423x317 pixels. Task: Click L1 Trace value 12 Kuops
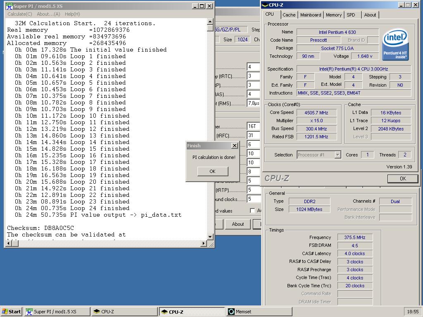(x=391, y=121)
